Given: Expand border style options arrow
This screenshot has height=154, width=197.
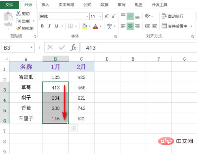Looking at the screenshot, I should [x=76, y=26].
